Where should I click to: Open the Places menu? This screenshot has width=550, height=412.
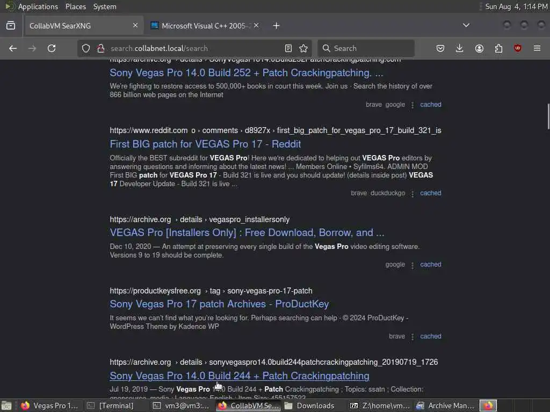(x=75, y=6)
